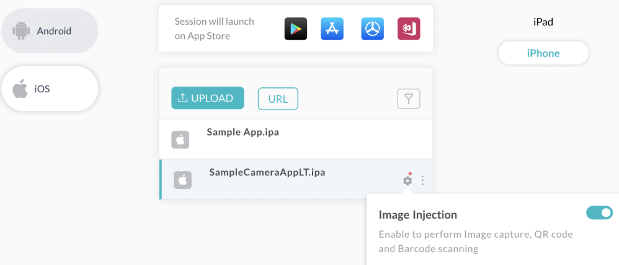Click the Android robot icon
The height and width of the screenshot is (265, 619).
(22, 30)
